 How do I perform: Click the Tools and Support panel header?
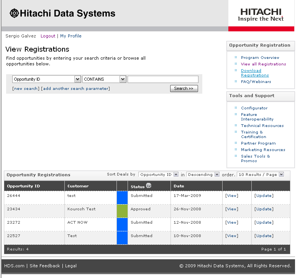coord(261,96)
